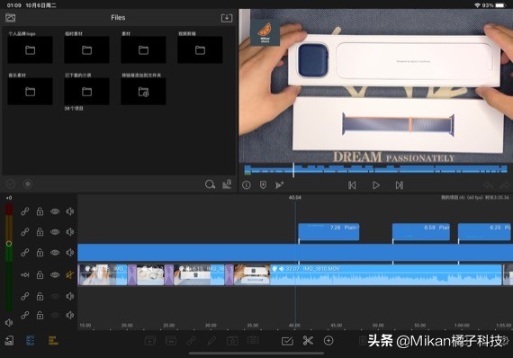Undo the last edit

(x=489, y=185)
